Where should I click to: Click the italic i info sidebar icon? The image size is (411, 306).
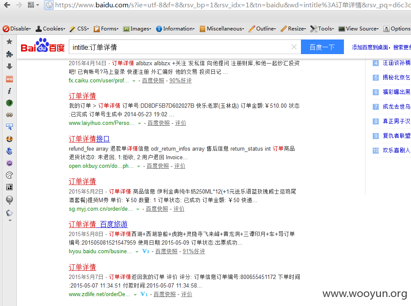9,91
